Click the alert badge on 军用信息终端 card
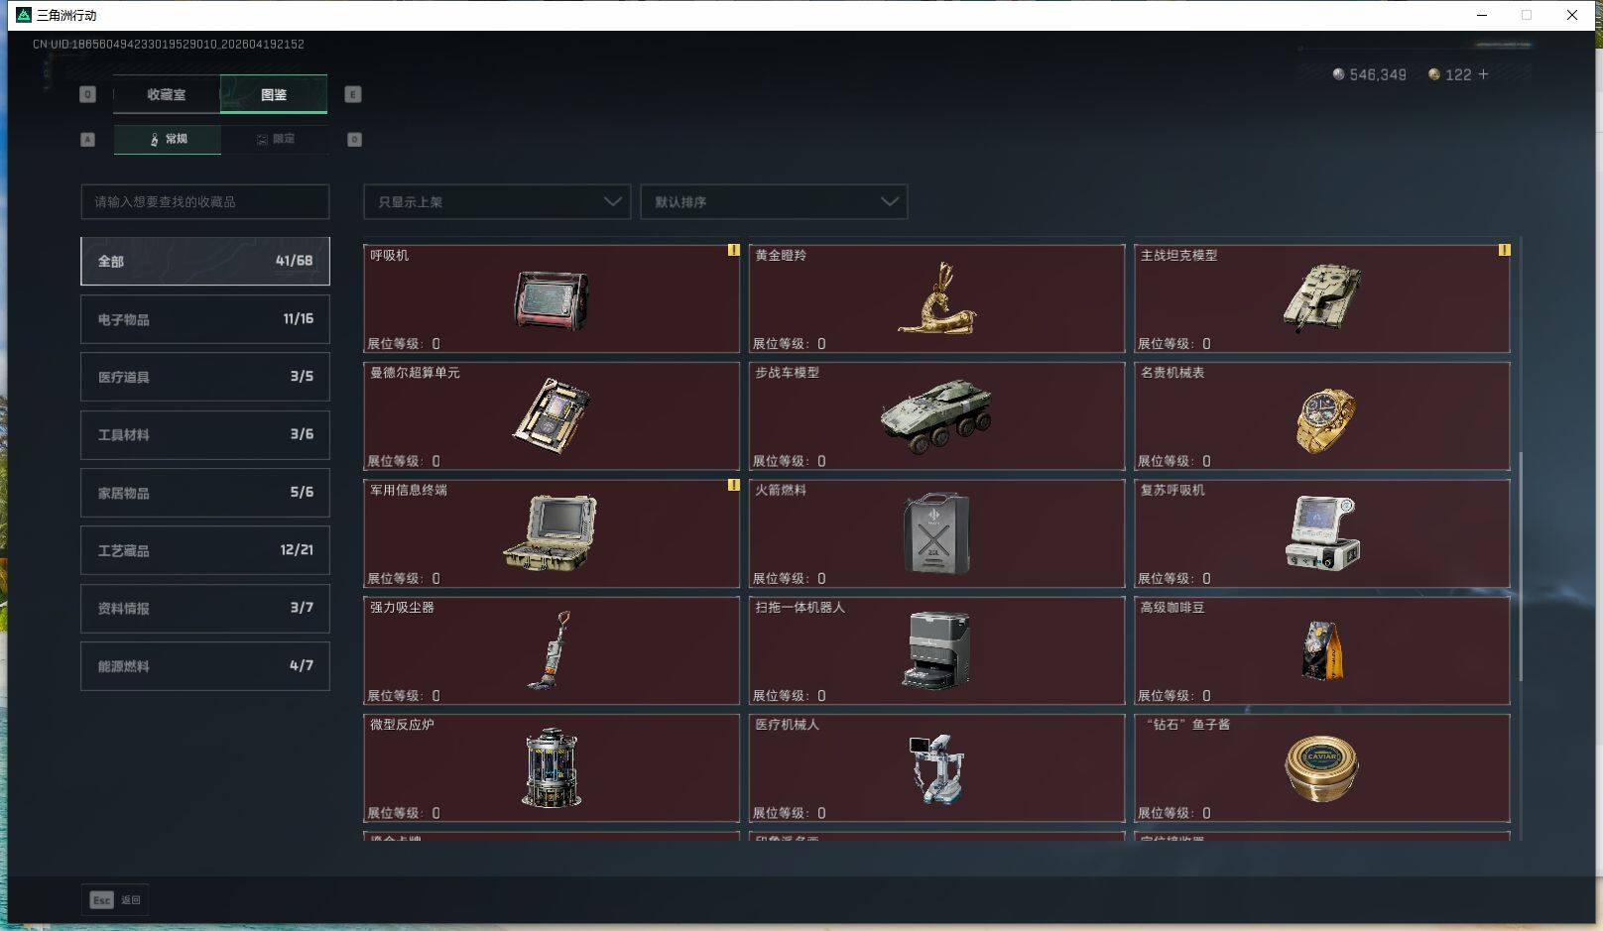Viewport: 1603px width, 931px height. (x=734, y=485)
